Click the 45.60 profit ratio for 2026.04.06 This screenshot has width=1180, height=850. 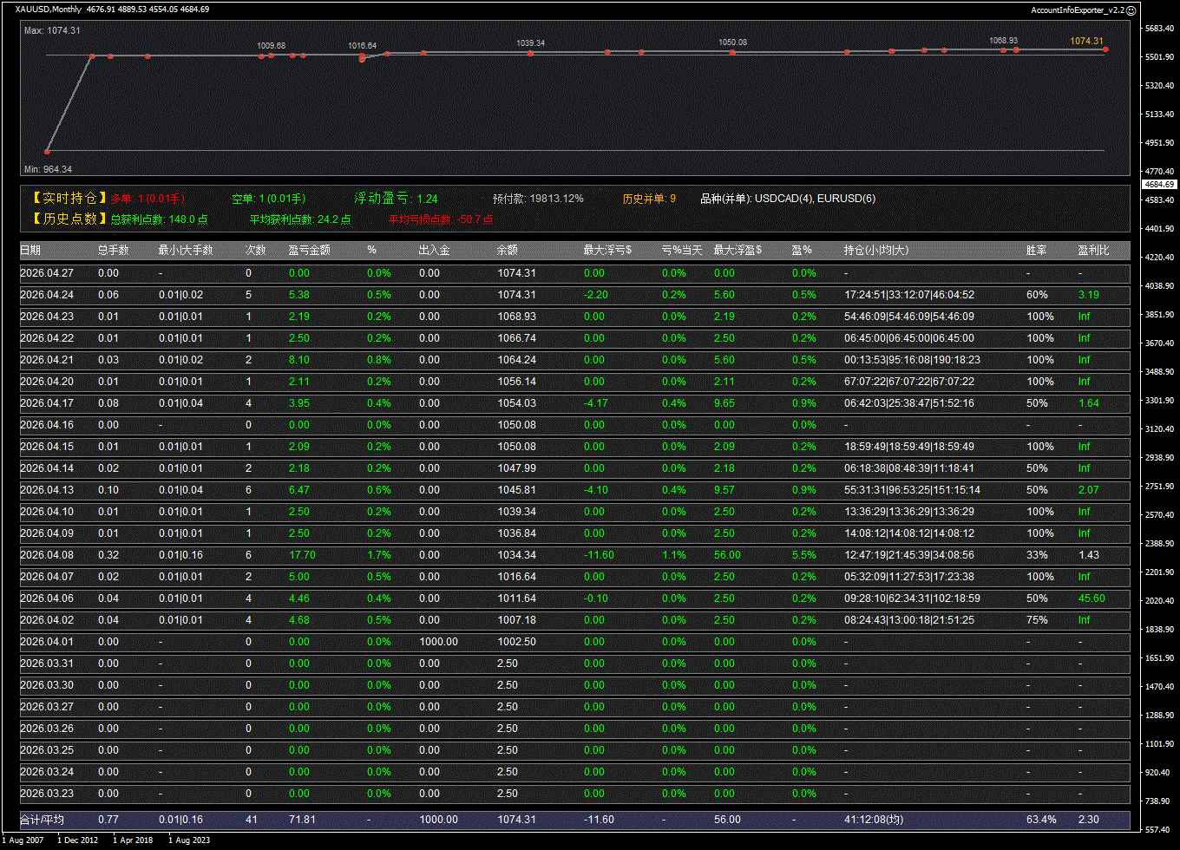point(1091,598)
